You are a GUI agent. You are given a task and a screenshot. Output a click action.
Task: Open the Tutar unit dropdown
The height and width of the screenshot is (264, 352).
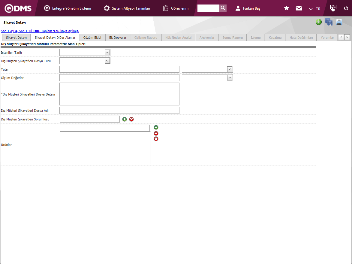230,69
